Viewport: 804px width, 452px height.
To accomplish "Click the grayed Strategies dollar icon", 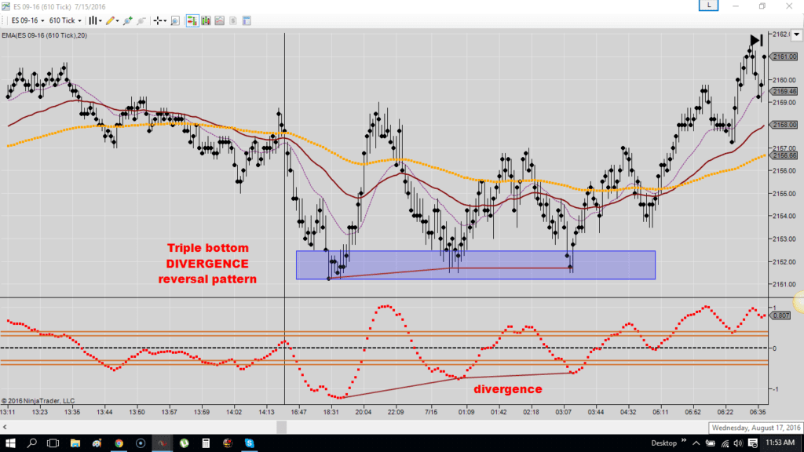I will click(x=232, y=20).
